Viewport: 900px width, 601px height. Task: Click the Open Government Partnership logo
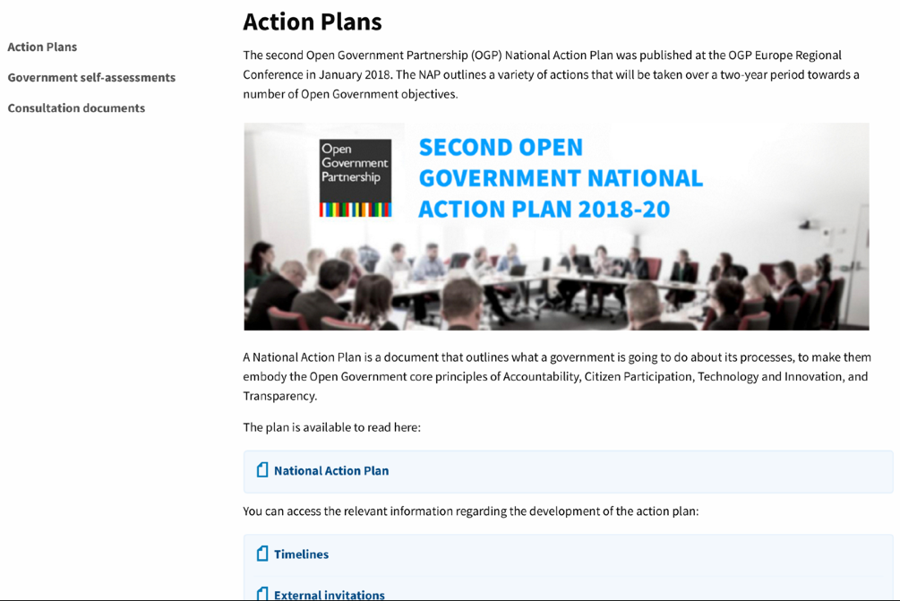pos(356,178)
